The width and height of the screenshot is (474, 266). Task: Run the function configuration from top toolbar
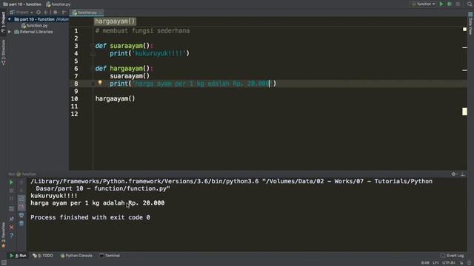[441, 4]
